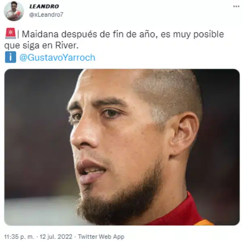Open the three-dot more options menu
The height and width of the screenshot is (241, 243).
[236, 6]
